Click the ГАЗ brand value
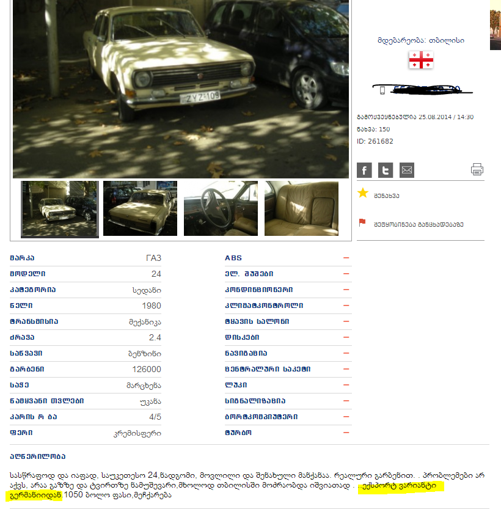 153,258
